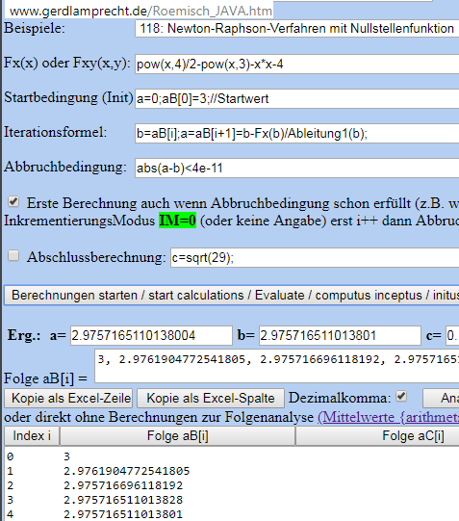Click the Iterationsformel input field
459x521 pixels.
click(x=297, y=133)
